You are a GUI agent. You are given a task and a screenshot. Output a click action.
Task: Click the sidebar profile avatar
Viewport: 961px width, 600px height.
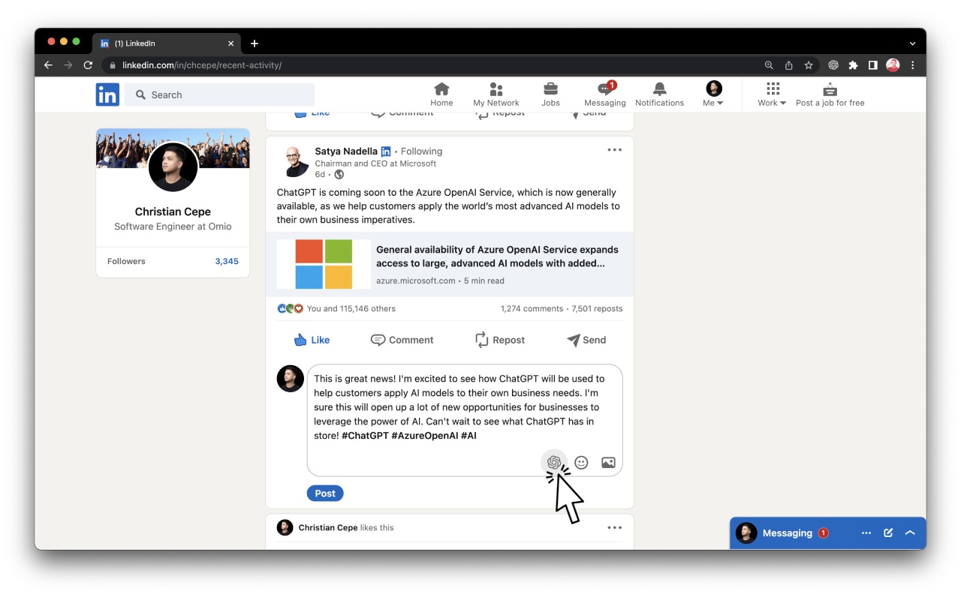(173, 167)
